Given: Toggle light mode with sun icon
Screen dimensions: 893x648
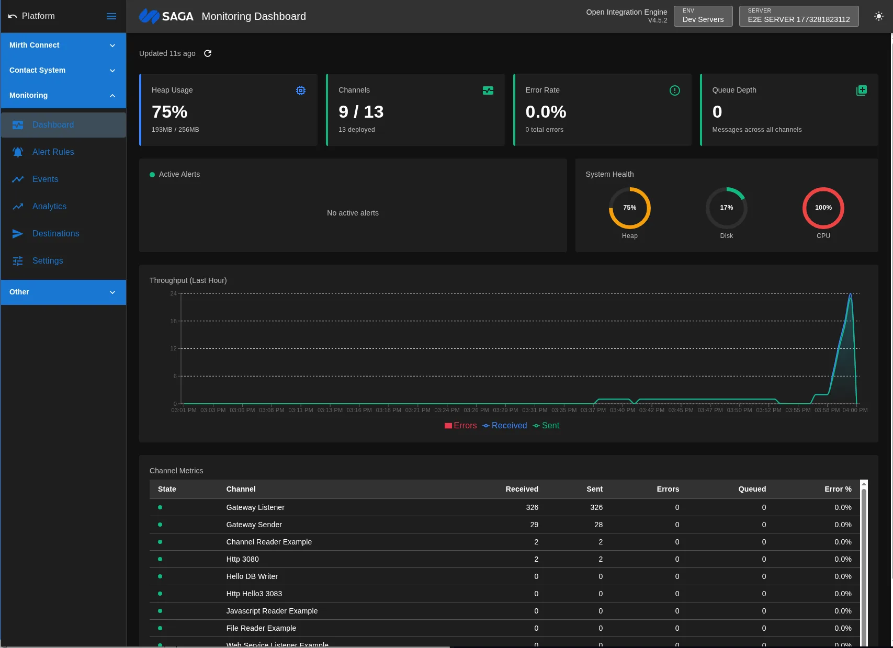Looking at the screenshot, I should click(878, 16).
